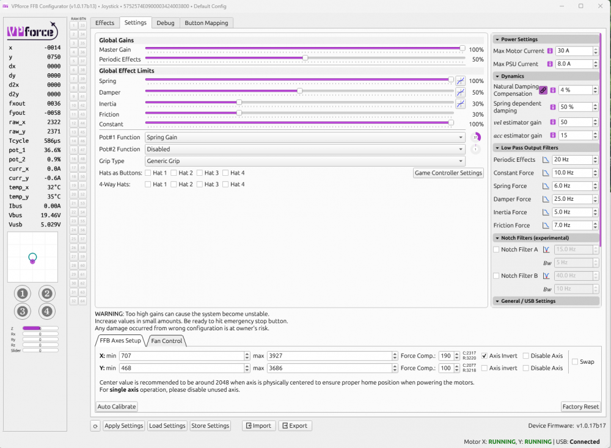Screen dimensions: 611x448
Task: Check the Swap axes checkbox
Action: (575, 362)
